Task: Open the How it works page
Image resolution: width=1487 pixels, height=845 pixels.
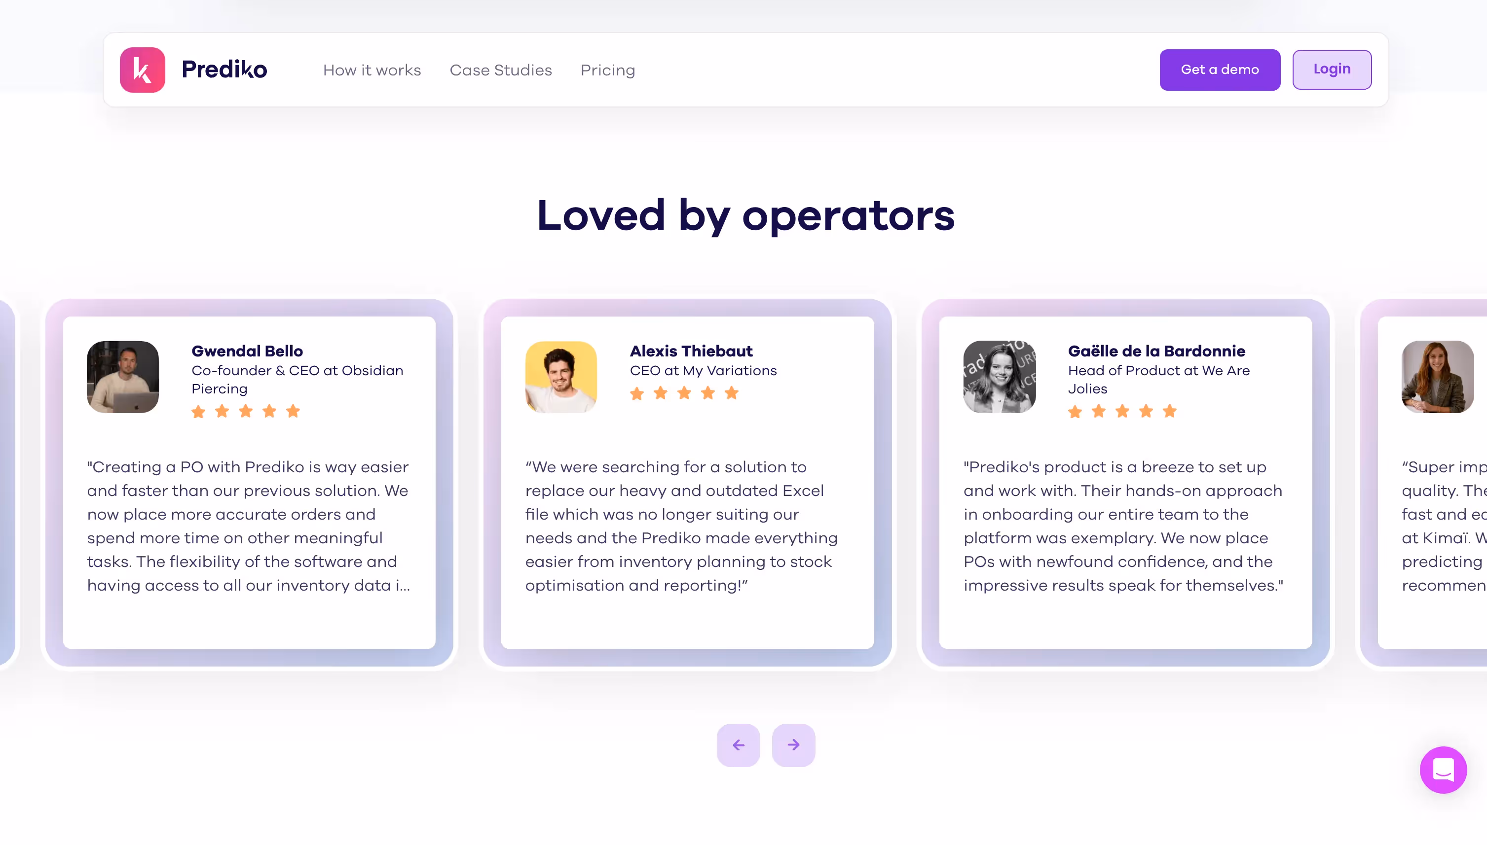Action: (372, 70)
